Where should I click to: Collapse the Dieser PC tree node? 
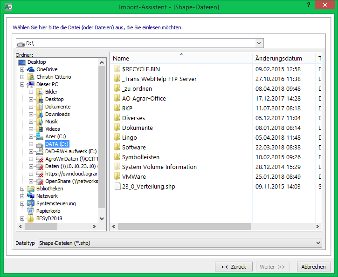point(22,84)
